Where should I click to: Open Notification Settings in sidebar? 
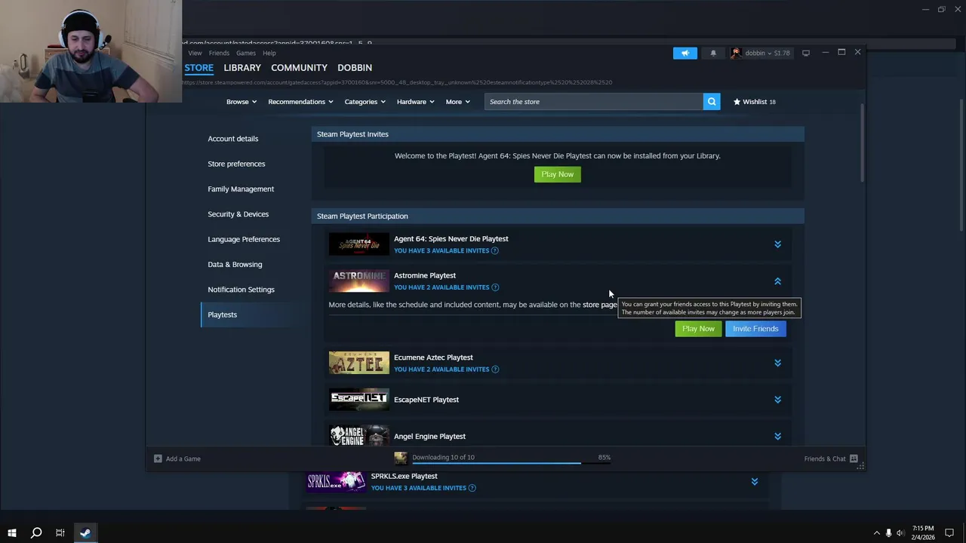[x=241, y=290]
